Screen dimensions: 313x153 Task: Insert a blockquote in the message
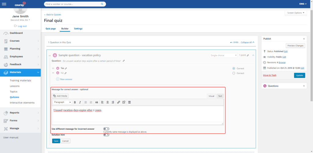(x=97, y=102)
